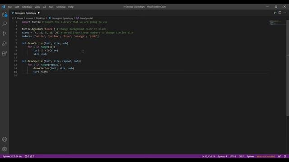289x162 pixels.
Task: Click the sizes list assignment
Action: pyautogui.click(x=41, y=33)
